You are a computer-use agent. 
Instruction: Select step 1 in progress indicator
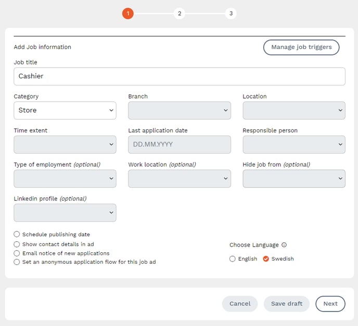pyautogui.click(x=128, y=13)
